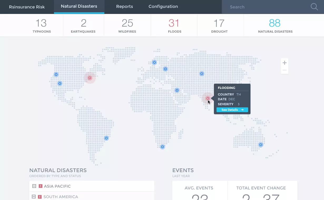This screenshot has height=200, width=324.
Task: Click the SOUTH AMERICA region label
Action: pyautogui.click(x=61, y=197)
